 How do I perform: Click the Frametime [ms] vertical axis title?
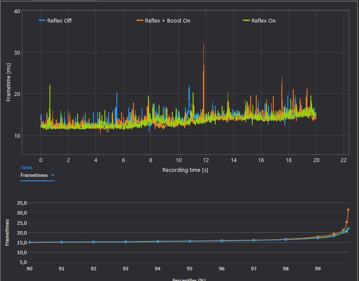(9, 82)
